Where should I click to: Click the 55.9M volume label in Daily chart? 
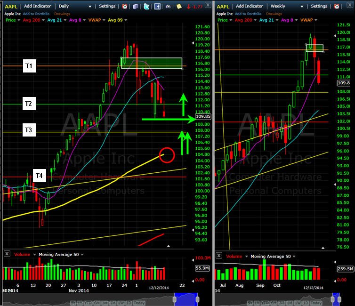tap(202, 268)
